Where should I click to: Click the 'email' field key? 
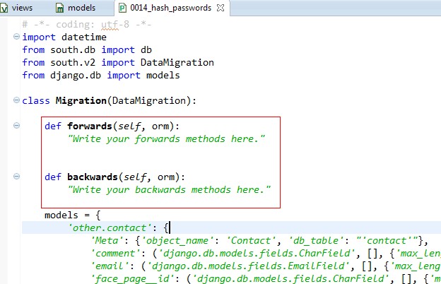coord(110,266)
